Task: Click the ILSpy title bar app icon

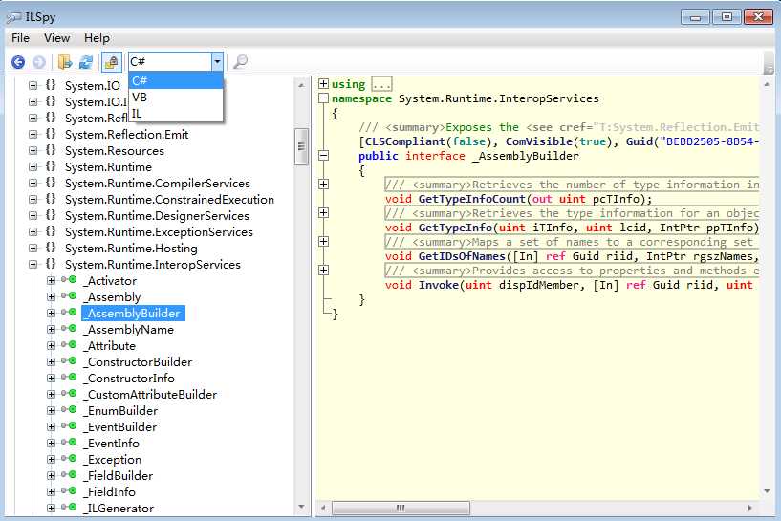Action: coord(13,17)
